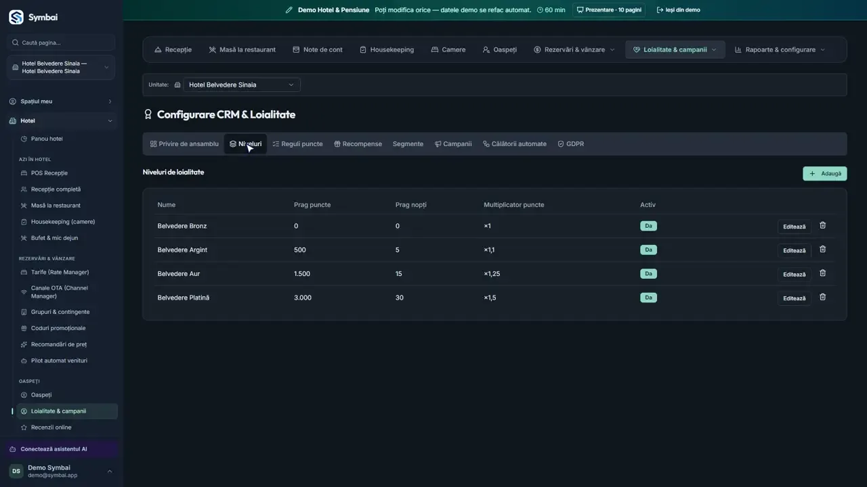The width and height of the screenshot is (867, 487).
Task: Click the Adaugă button
Action: coord(825,174)
